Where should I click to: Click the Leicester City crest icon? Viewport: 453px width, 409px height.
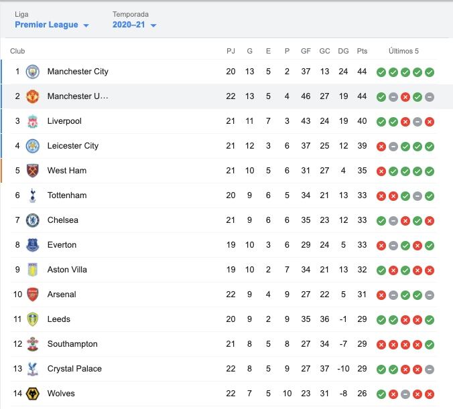(33, 146)
